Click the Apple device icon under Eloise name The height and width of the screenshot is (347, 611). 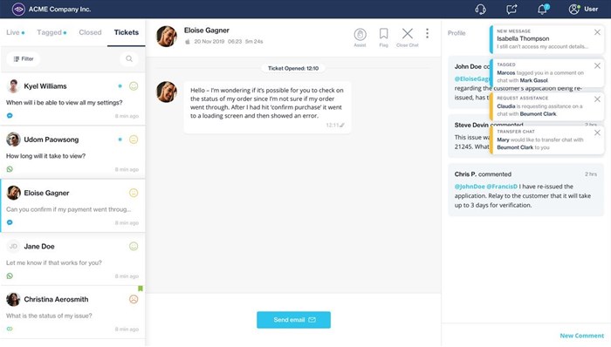tap(188, 41)
